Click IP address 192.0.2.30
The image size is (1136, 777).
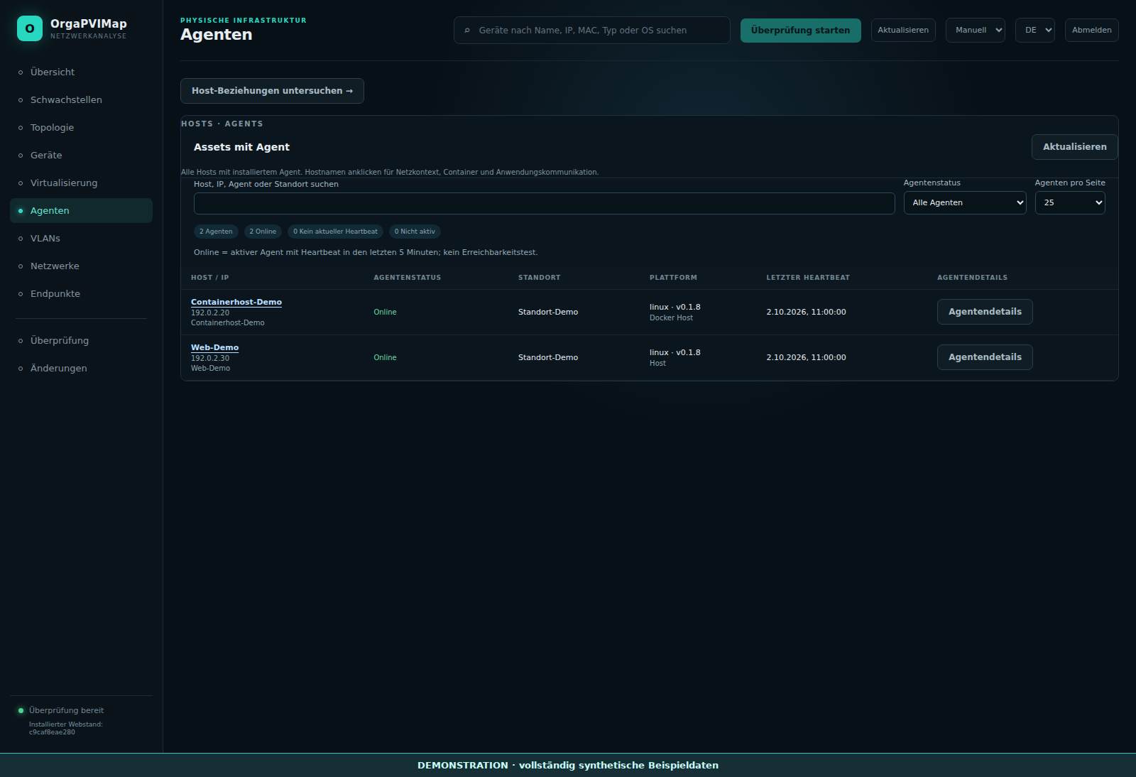pyautogui.click(x=210, y=358)
